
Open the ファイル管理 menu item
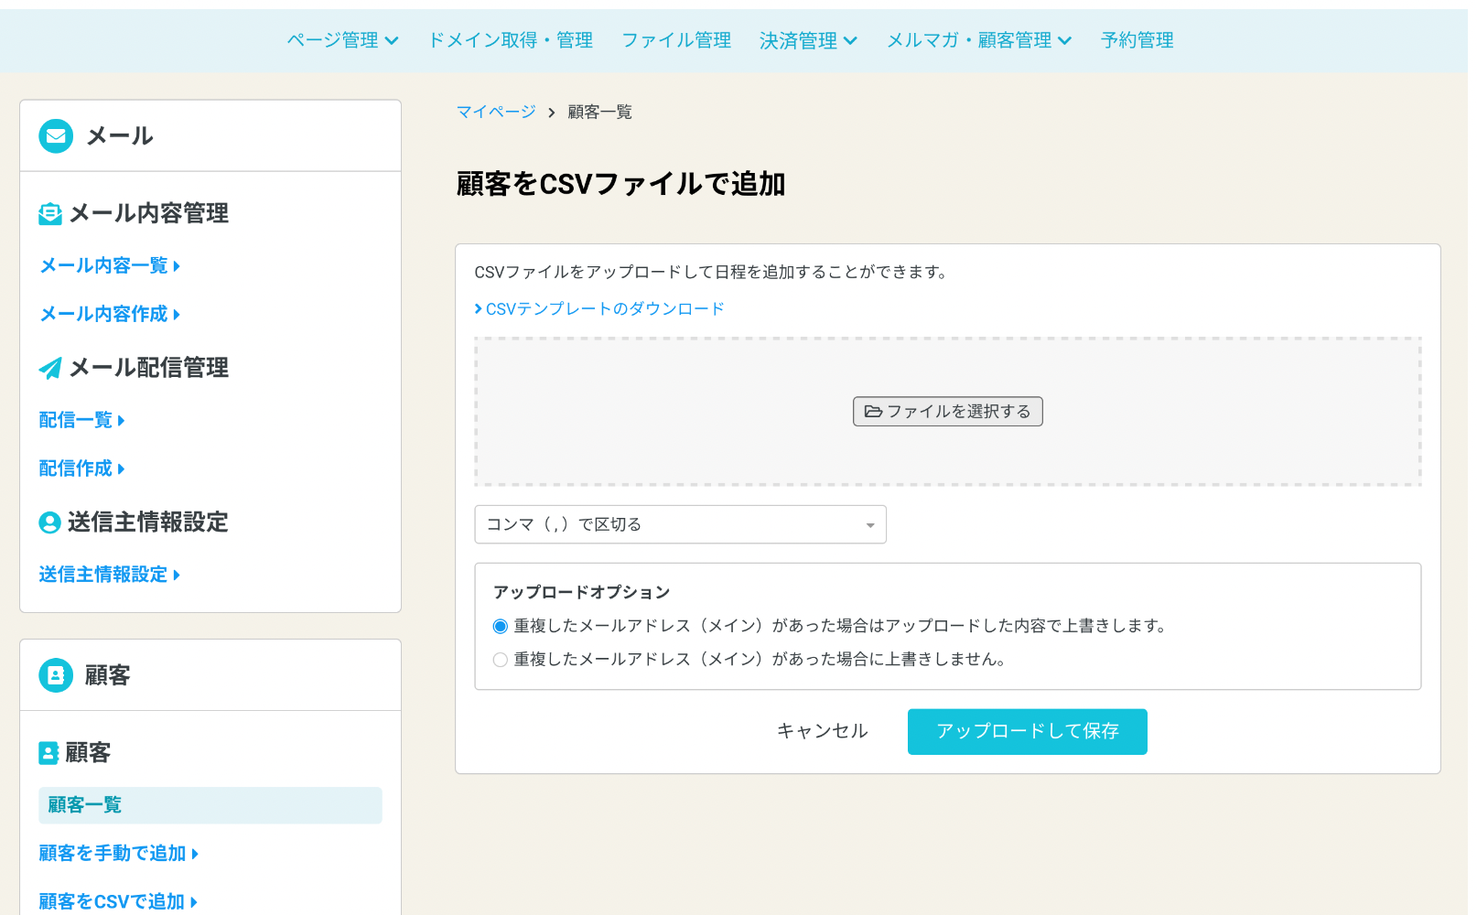point(676,40)
